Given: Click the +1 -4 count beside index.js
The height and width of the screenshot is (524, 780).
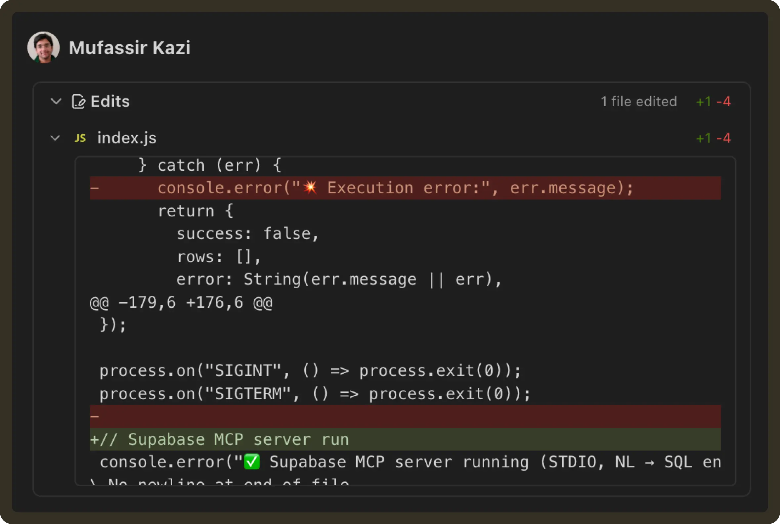Looking at the screenshot, I should [713, 138].
